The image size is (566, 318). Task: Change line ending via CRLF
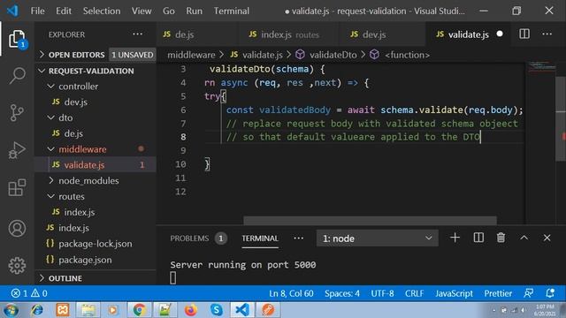(x=415, y=293)
